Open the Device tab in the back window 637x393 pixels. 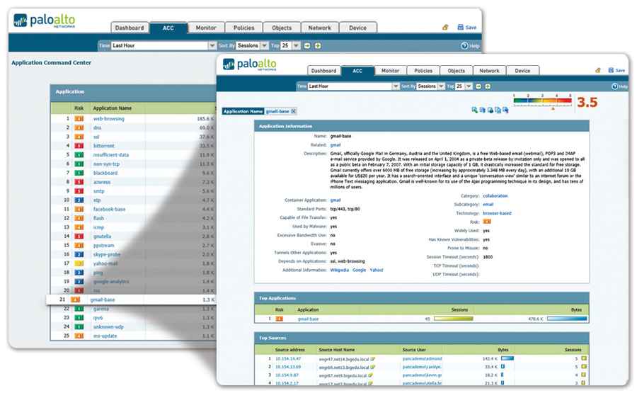(x=358, y=28)
